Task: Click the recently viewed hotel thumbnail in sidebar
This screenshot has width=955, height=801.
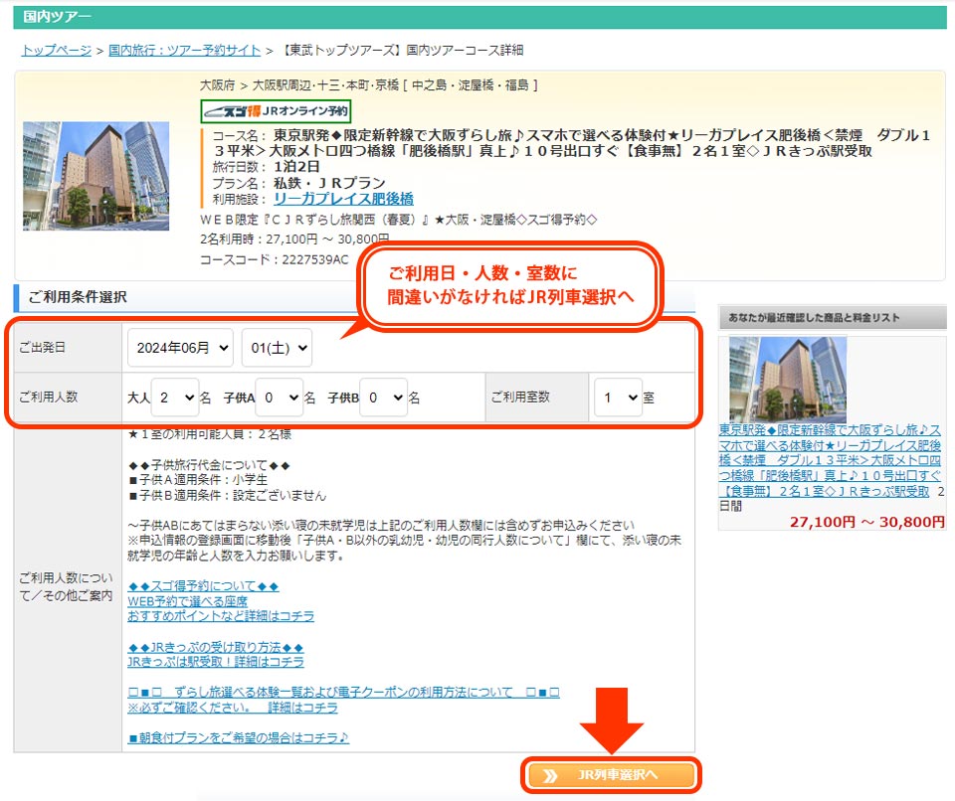Action: pyautogui.click(x=787, y=379)
